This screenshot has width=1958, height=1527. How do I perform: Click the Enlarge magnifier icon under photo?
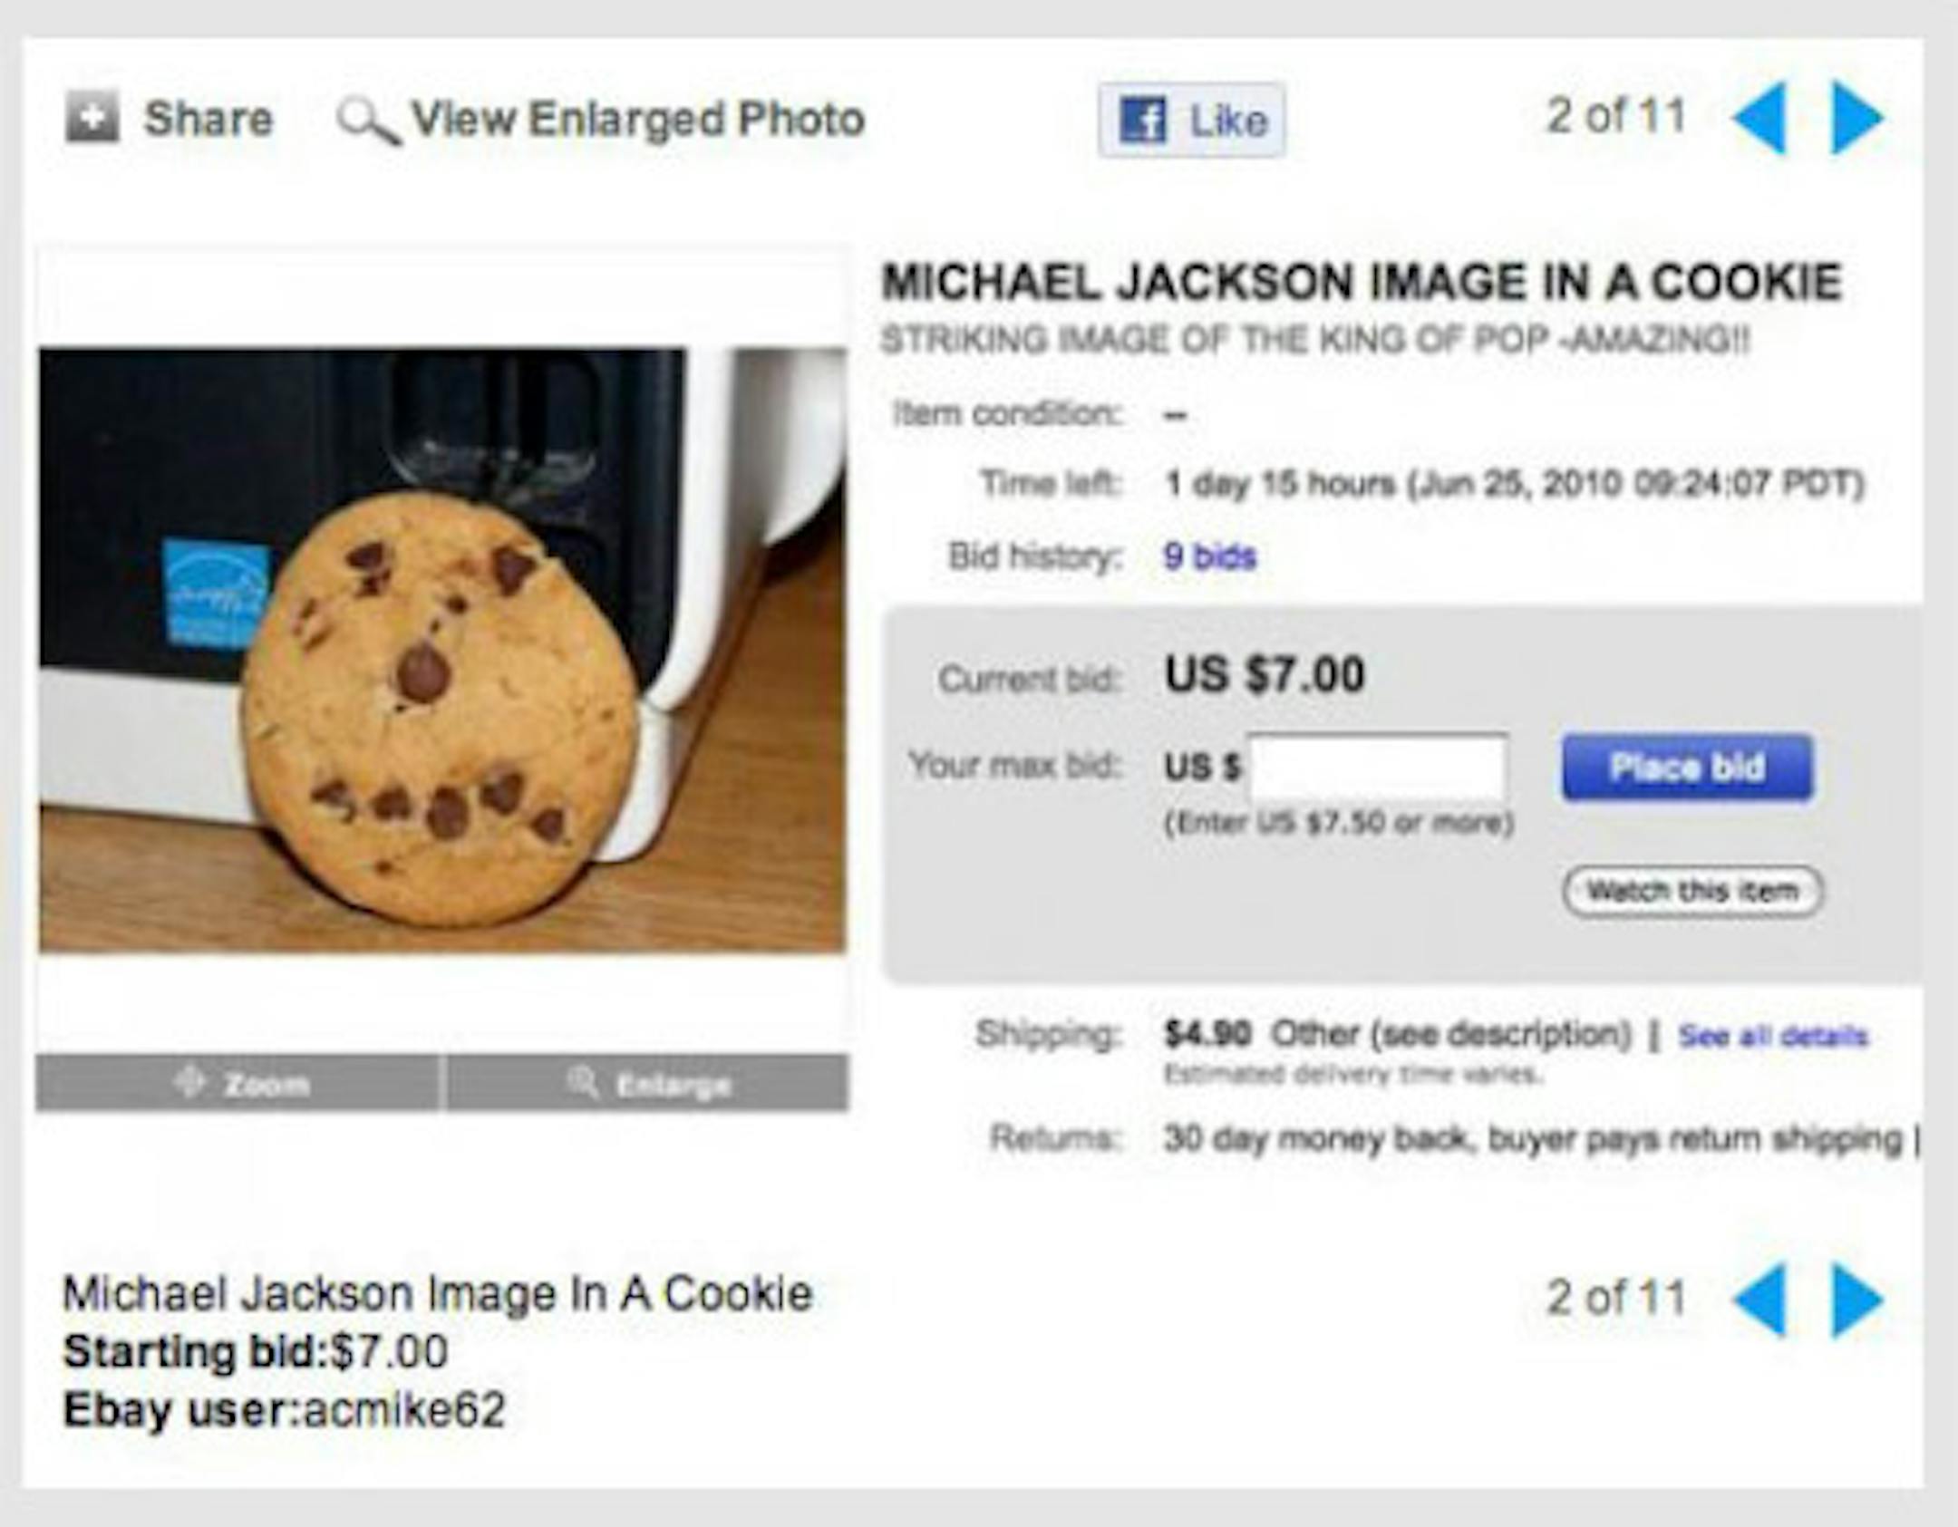[x=583, y=1082]
